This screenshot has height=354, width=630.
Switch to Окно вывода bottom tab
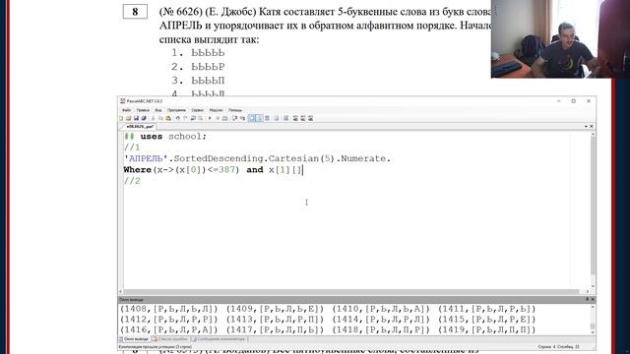134,339
